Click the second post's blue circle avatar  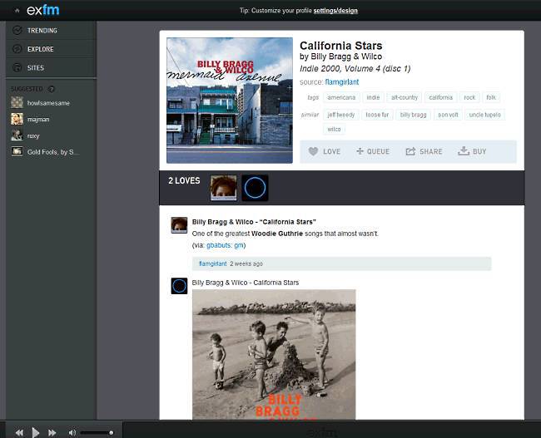tap(179, 286)
